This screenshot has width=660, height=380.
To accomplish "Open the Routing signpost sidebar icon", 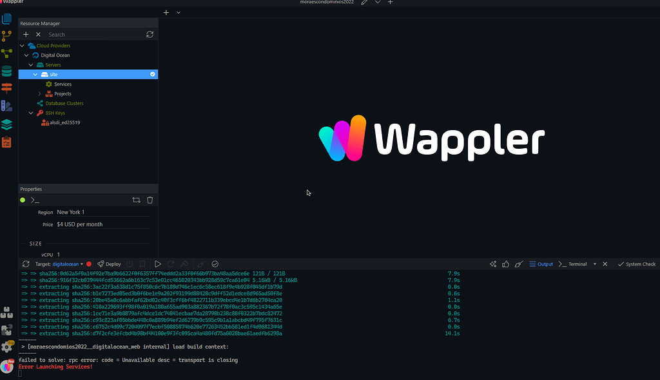I will click(6, 88).
